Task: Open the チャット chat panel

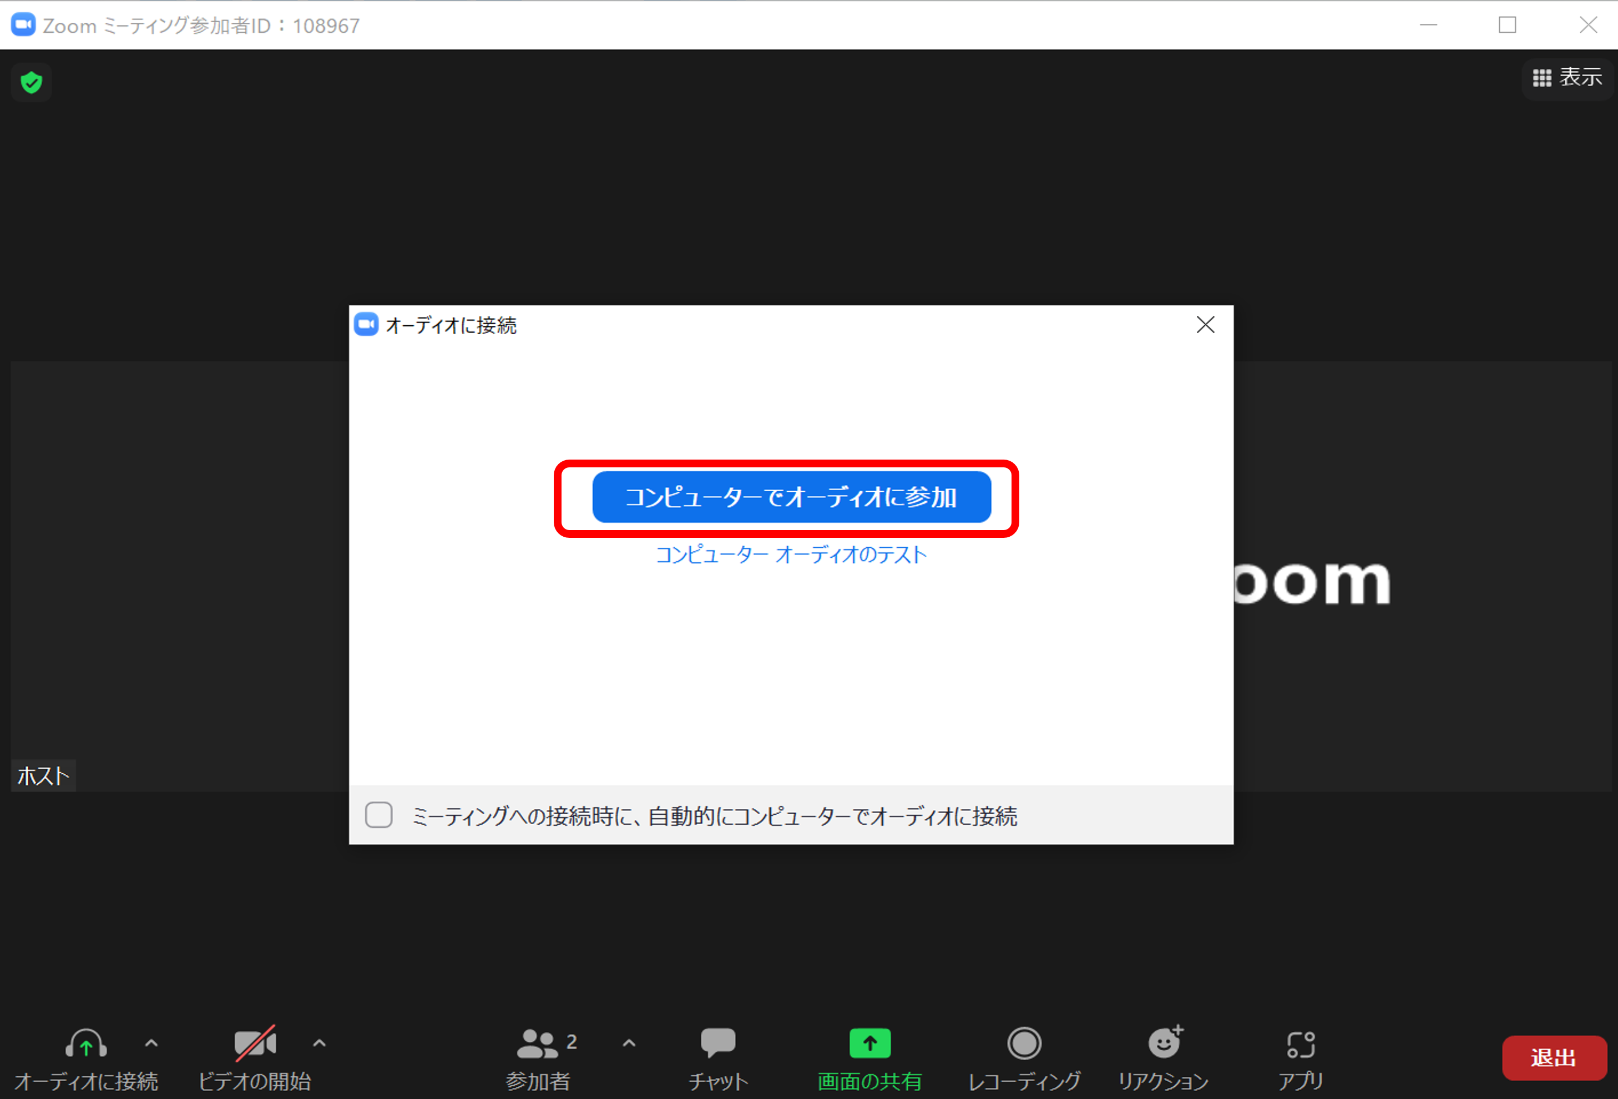Action: [718, 1058]
